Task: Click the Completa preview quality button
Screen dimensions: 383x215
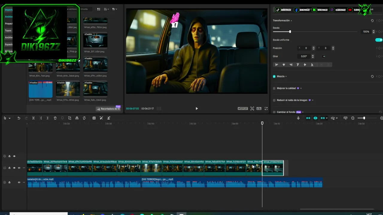Action: (x=243, y=108)
